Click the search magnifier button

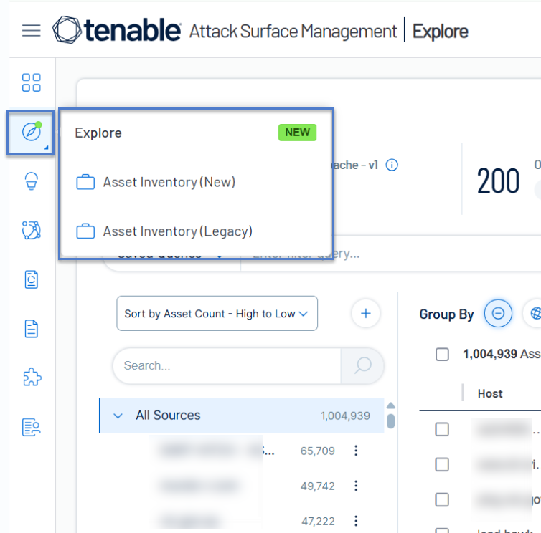point(362,365)
